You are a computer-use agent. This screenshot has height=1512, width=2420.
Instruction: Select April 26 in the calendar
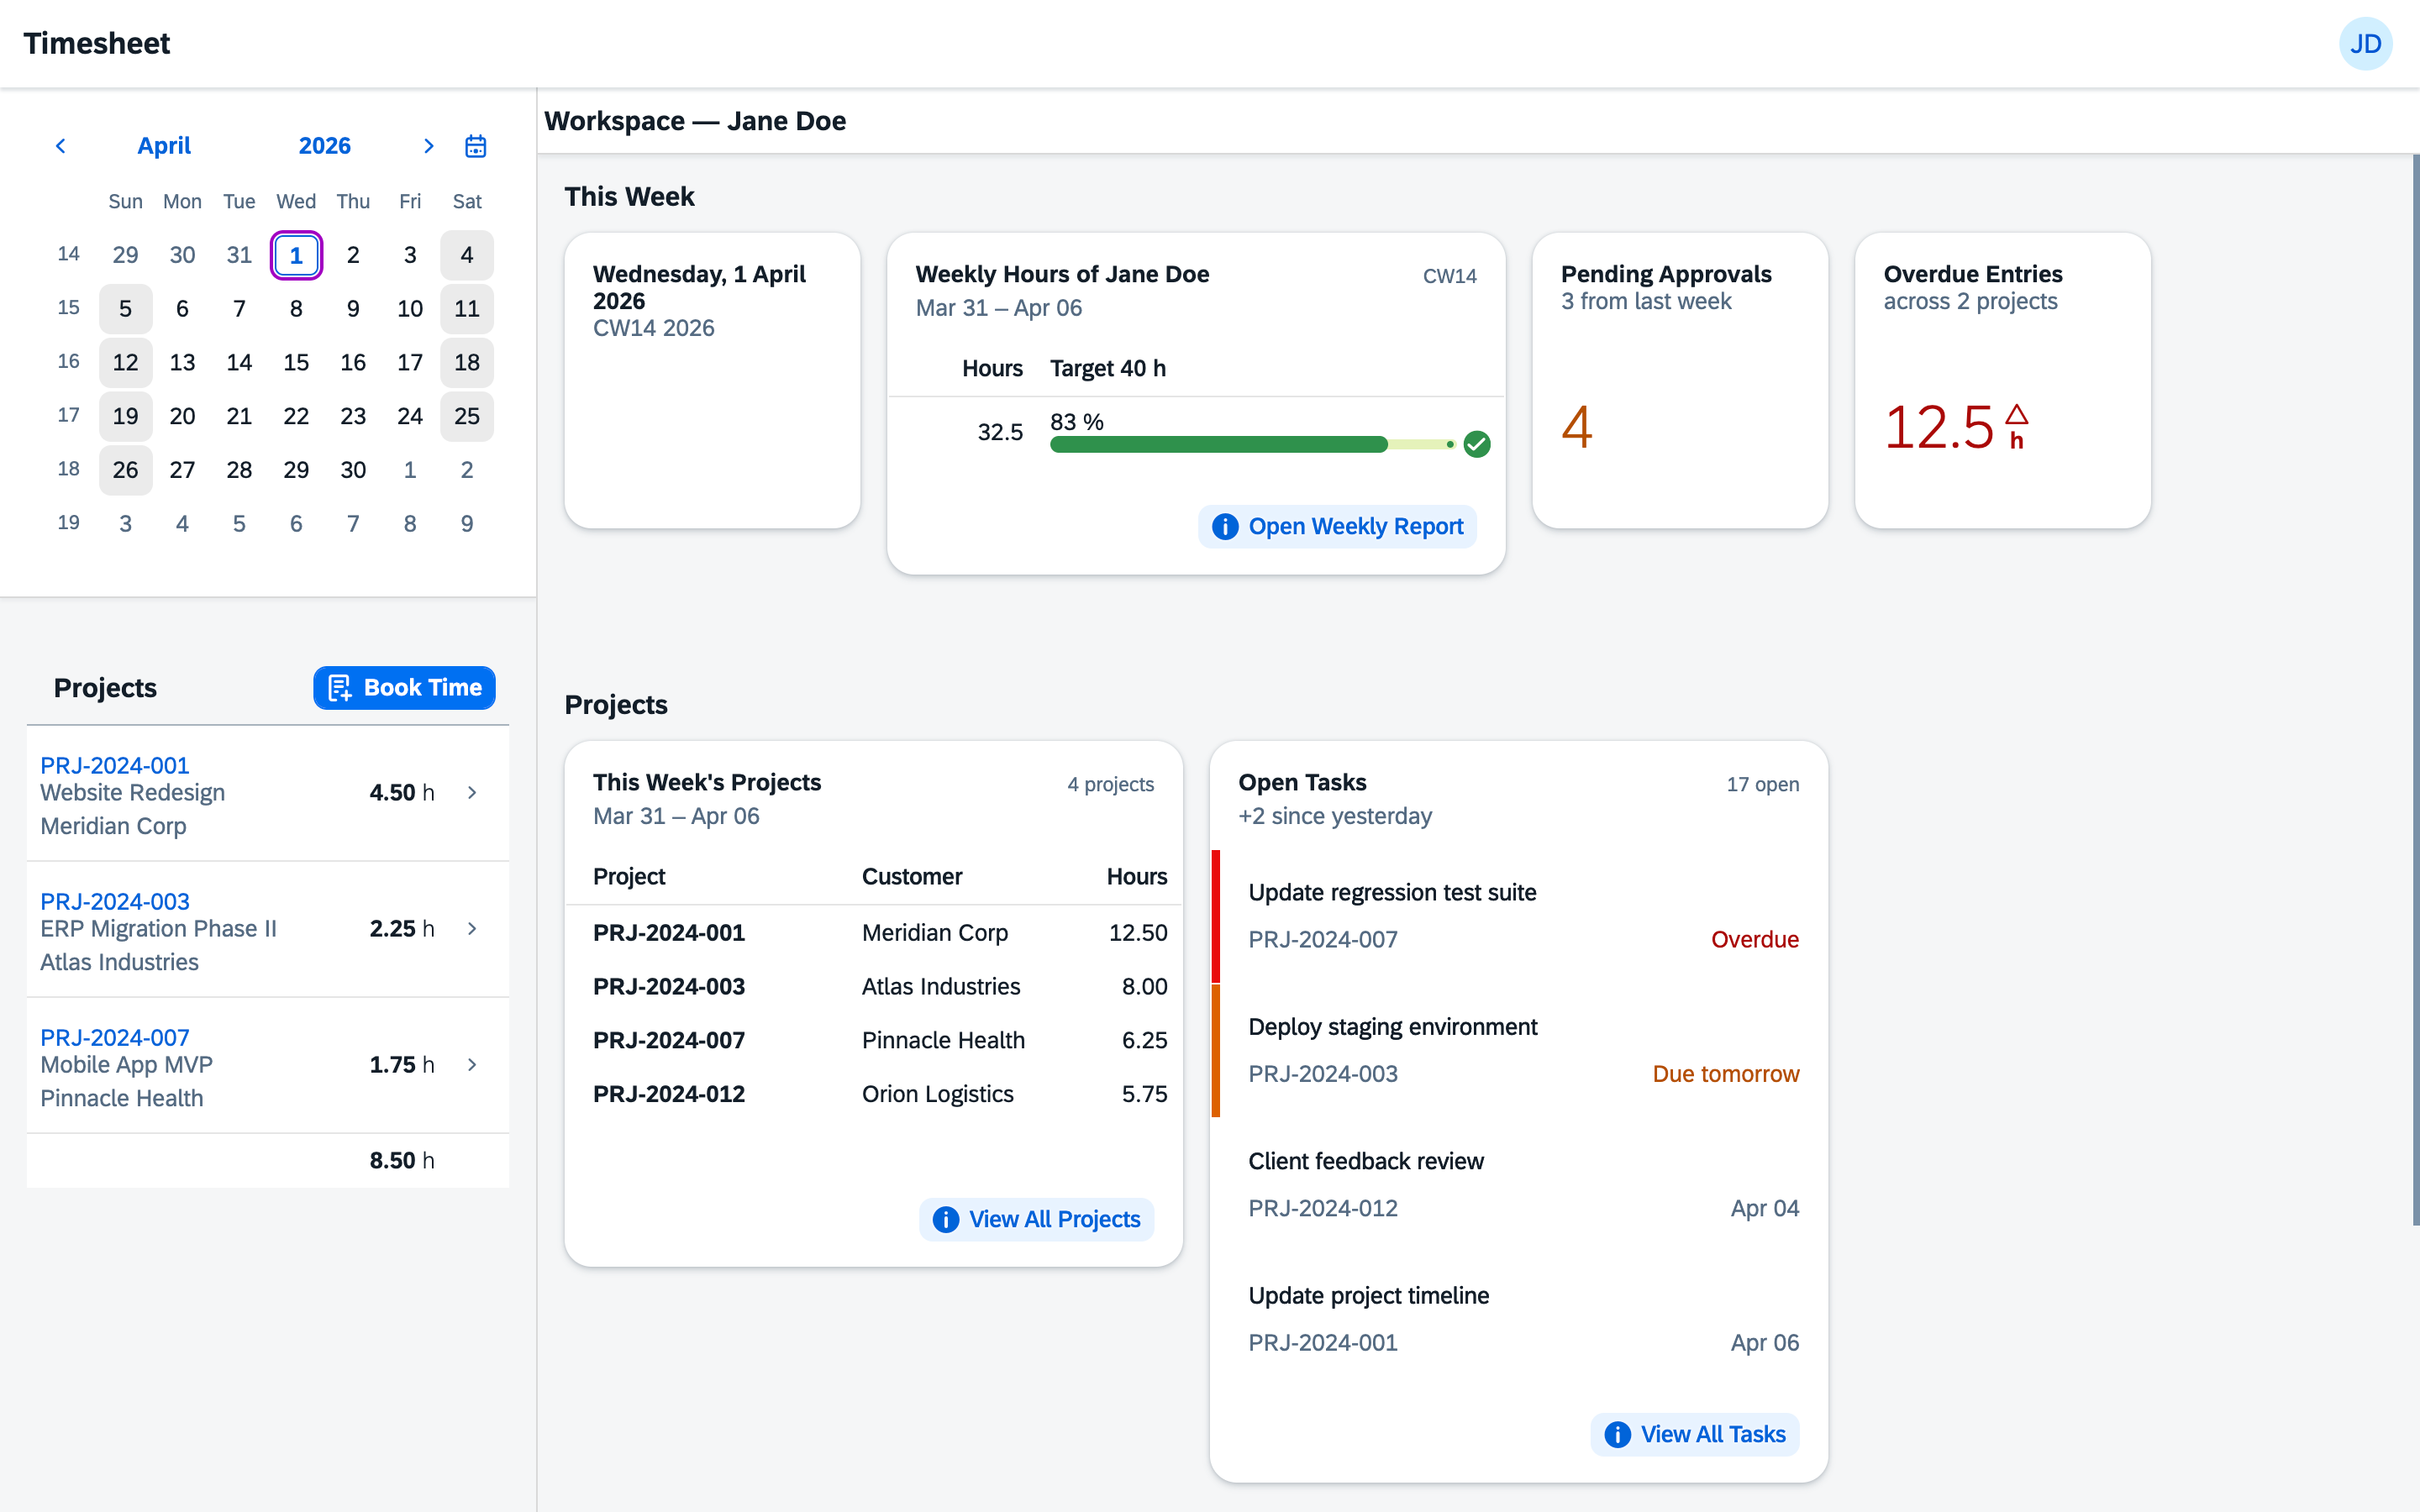(x=125, y=470)
